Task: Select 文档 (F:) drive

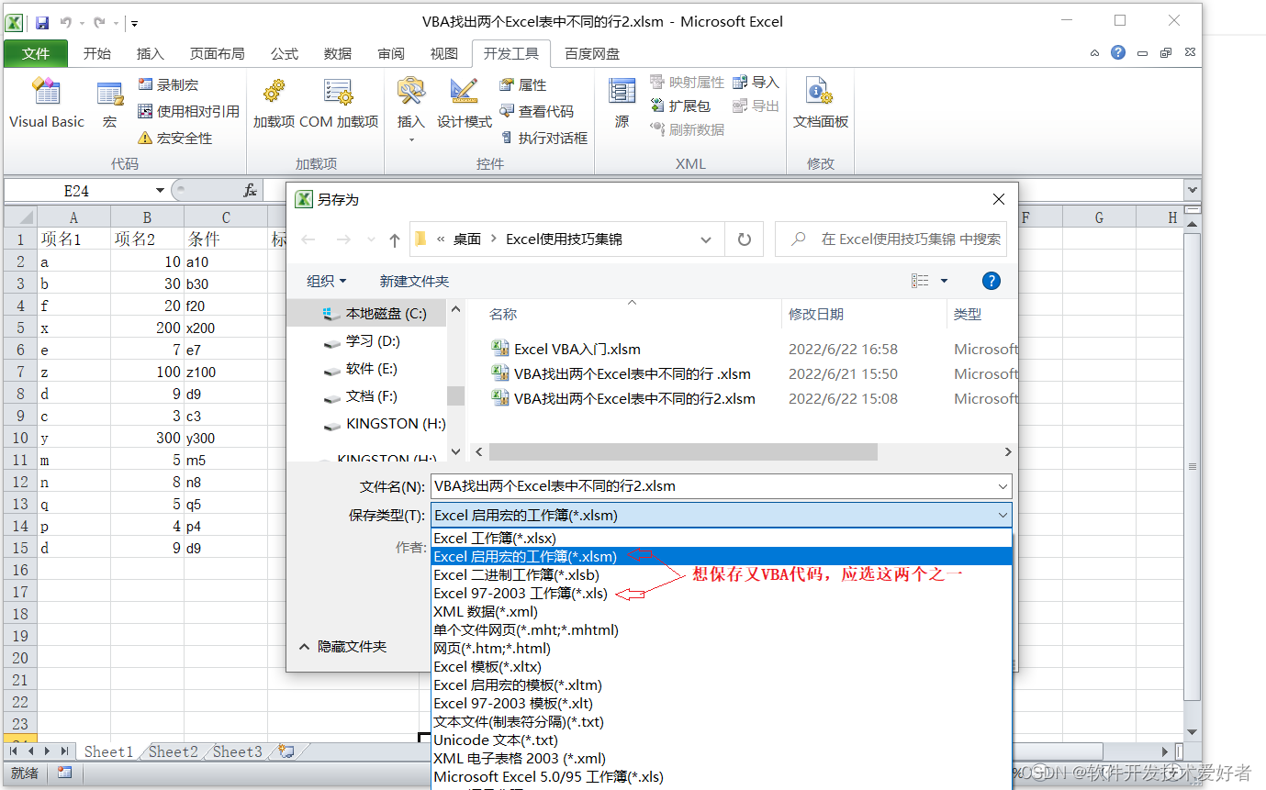Action: click(361, 396)
